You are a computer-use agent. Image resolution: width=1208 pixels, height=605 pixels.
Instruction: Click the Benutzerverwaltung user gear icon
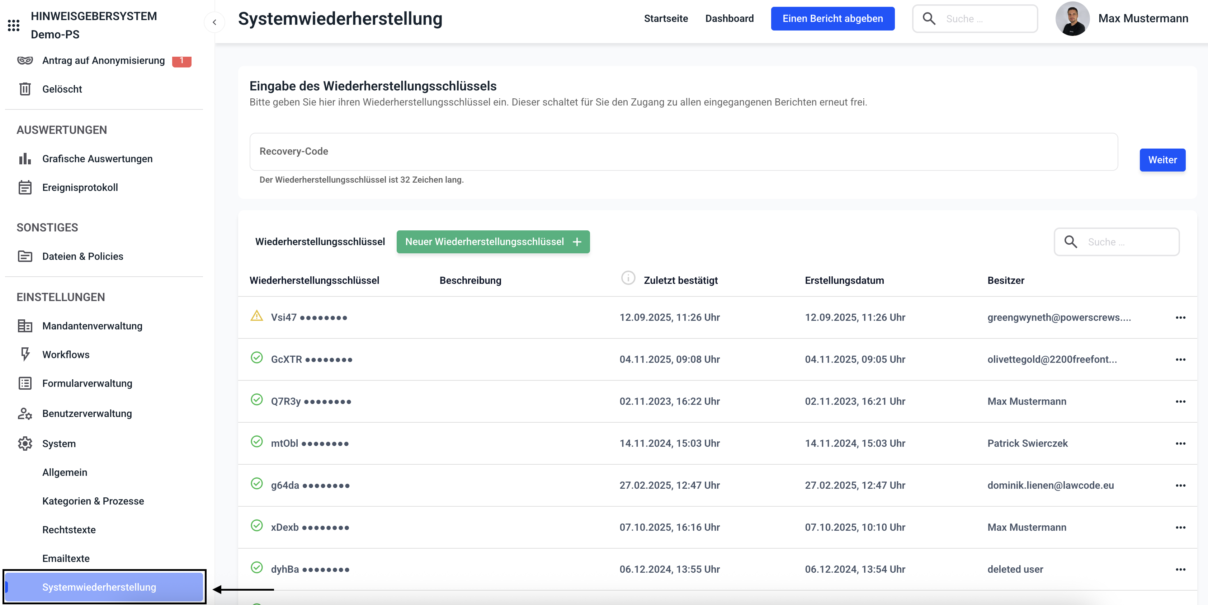point(25,414)
